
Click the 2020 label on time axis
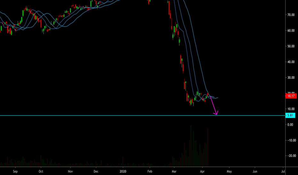tap(123, 171)
